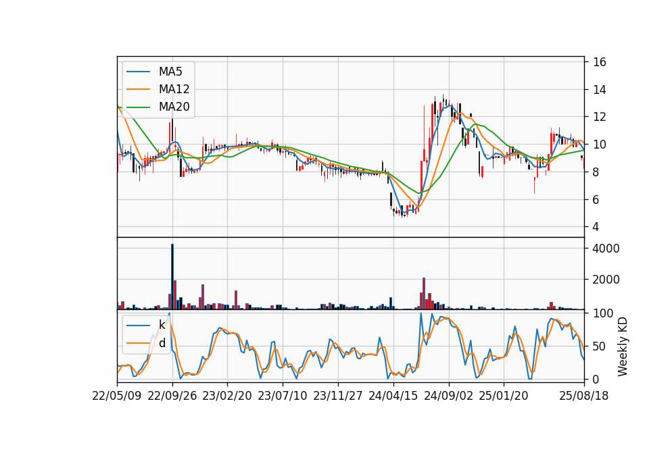Click the orange MA12 legend line sample
Image resolution: width=649 pixels, height=466 pixels.
pyautogui.click(x=138, y=89)
